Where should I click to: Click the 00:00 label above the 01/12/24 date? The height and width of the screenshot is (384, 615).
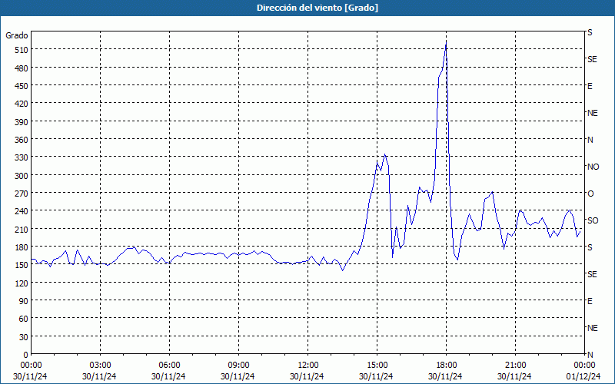point(584,366)
